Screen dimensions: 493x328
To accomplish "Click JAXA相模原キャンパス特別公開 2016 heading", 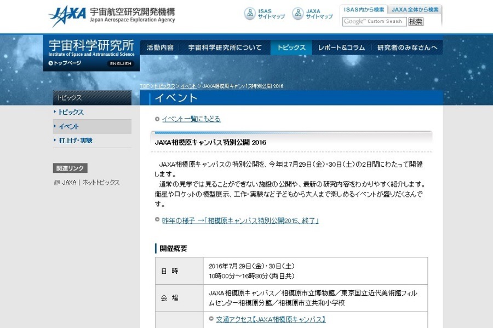I will 211,143.
